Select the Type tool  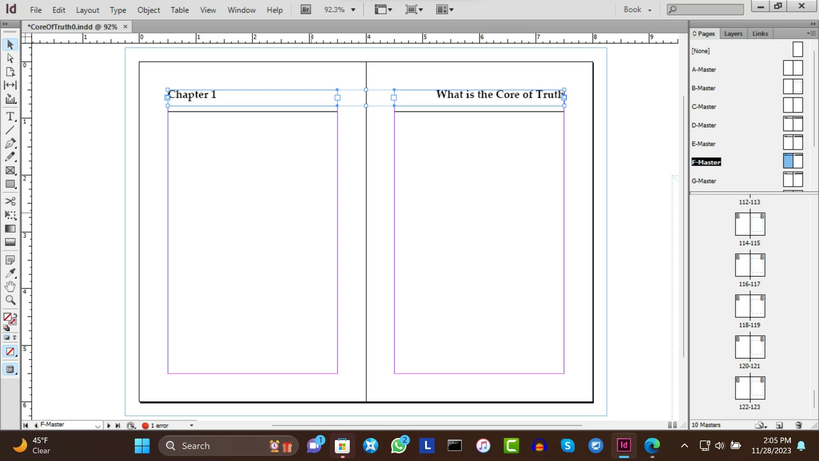(10, 117)
